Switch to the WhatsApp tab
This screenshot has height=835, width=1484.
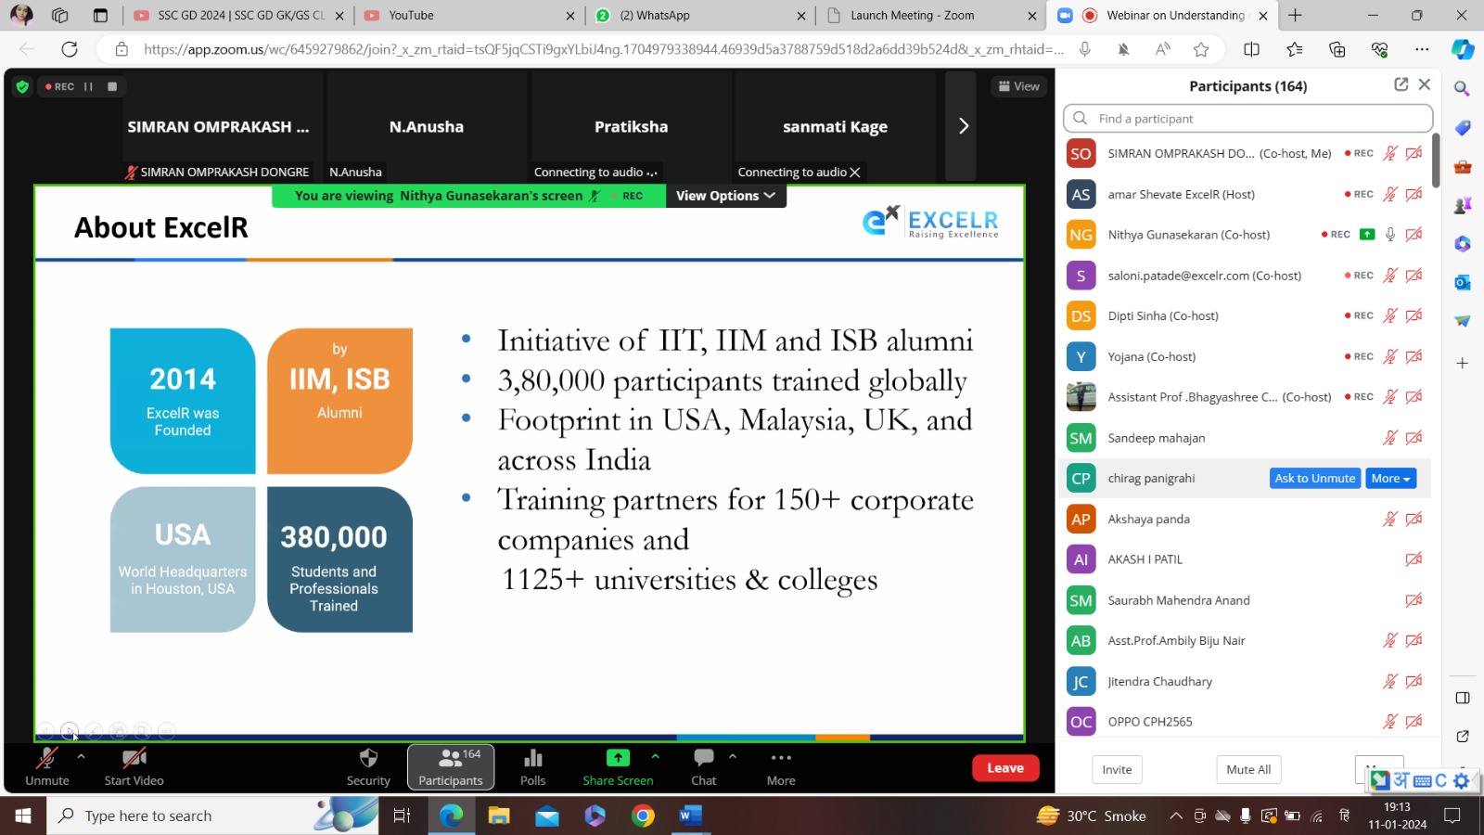tap(700, 16)
